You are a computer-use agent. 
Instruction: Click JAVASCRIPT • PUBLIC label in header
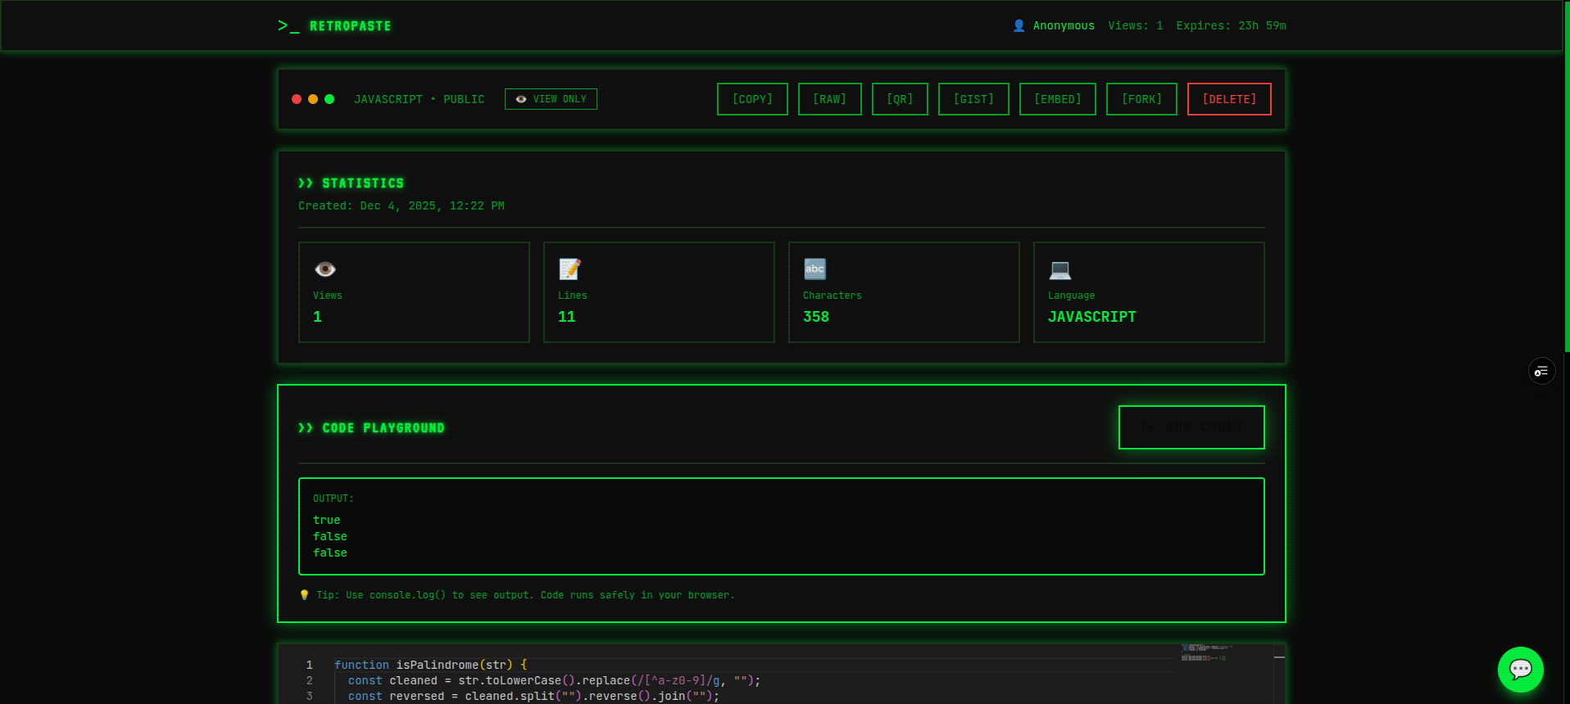point(419,99)
